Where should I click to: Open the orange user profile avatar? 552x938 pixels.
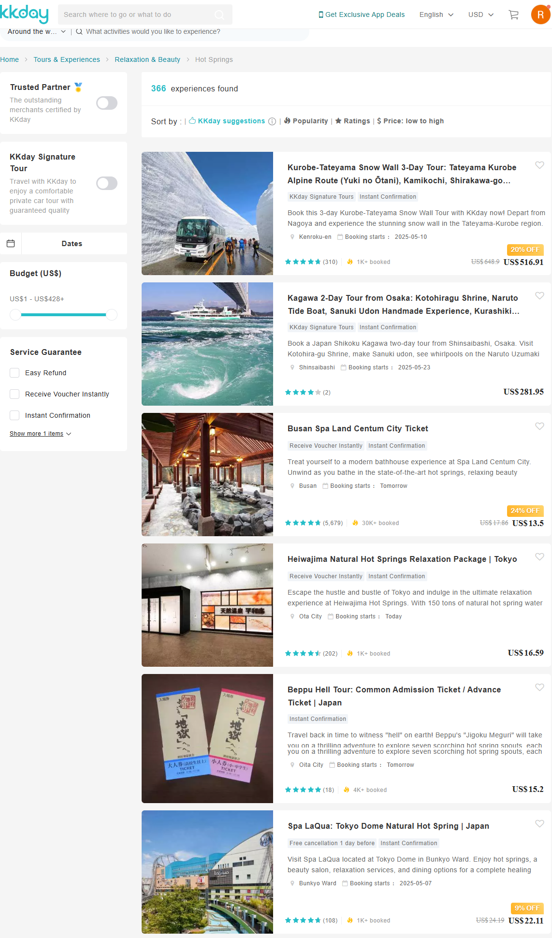click(541, 15)
